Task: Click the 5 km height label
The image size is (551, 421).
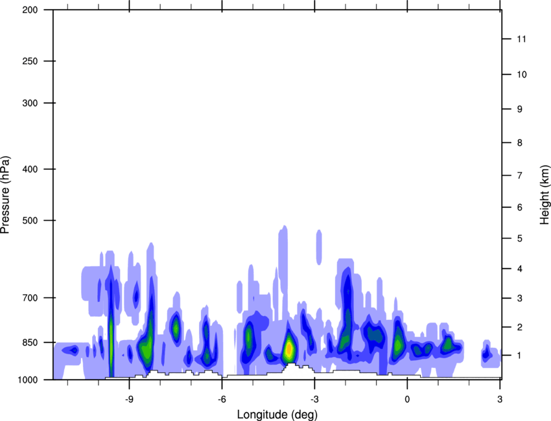Action: (x=520, y=238)
